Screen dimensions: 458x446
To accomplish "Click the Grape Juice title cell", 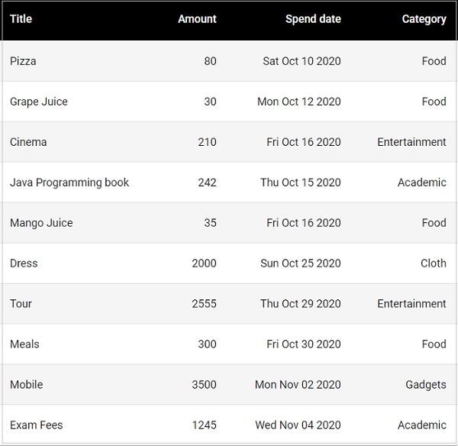I will click(39, 102).
